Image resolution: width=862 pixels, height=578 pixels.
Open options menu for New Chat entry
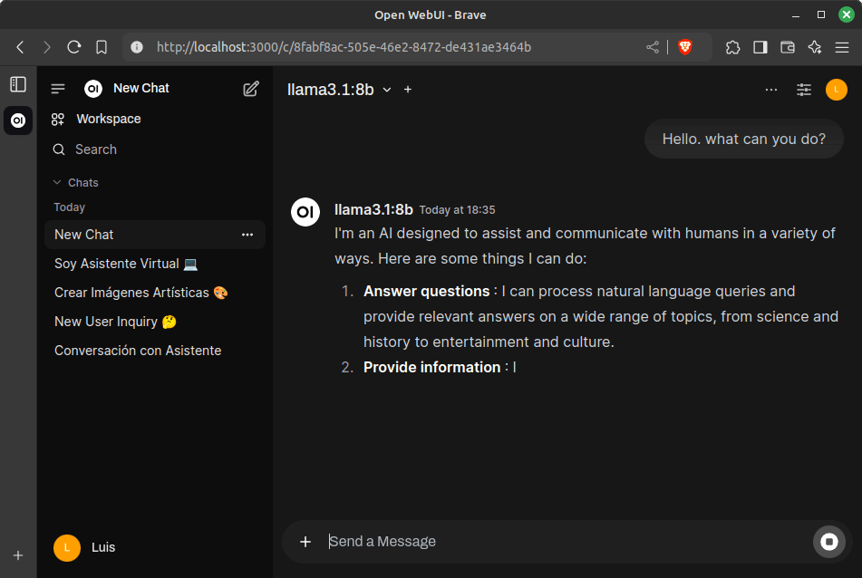point(247,235)
